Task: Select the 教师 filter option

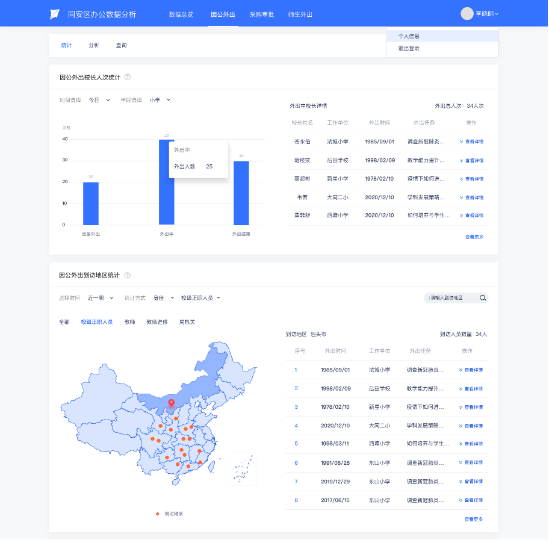Action: [129, 322]
